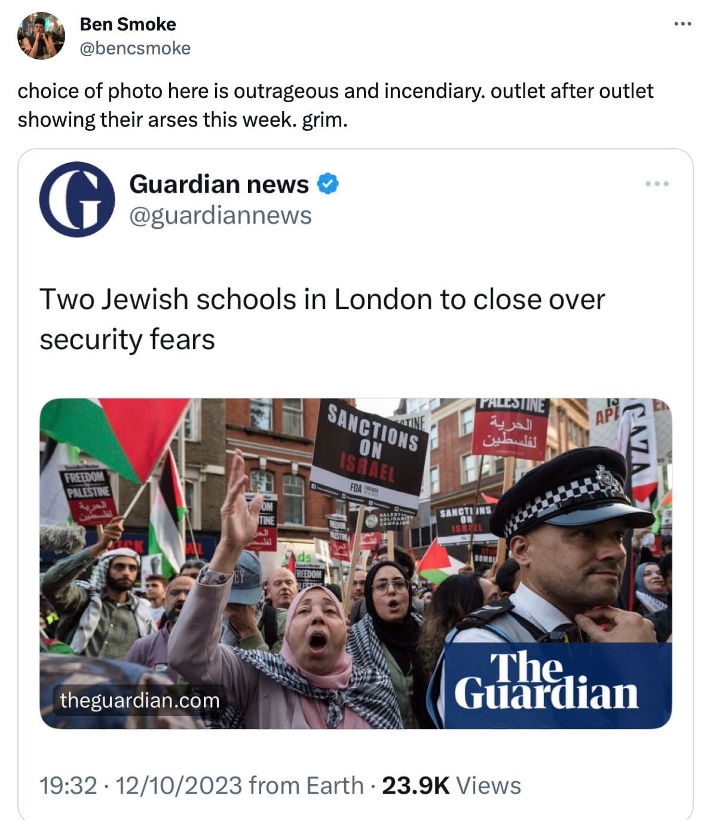
Task: Click the 'from Earth' location text
Action: (x=306, y=785)
